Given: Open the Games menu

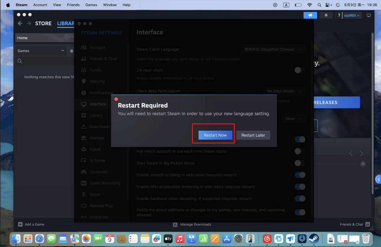Looking at the screenshot, I should coord(91,5).
